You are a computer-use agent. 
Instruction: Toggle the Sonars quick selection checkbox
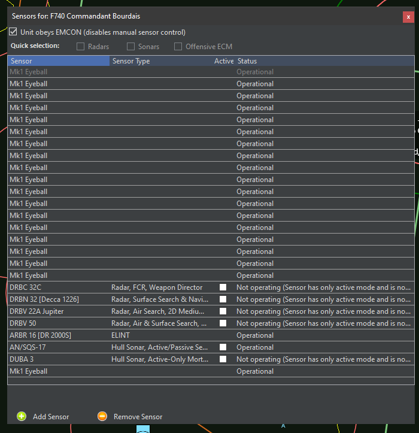point(130,46)
